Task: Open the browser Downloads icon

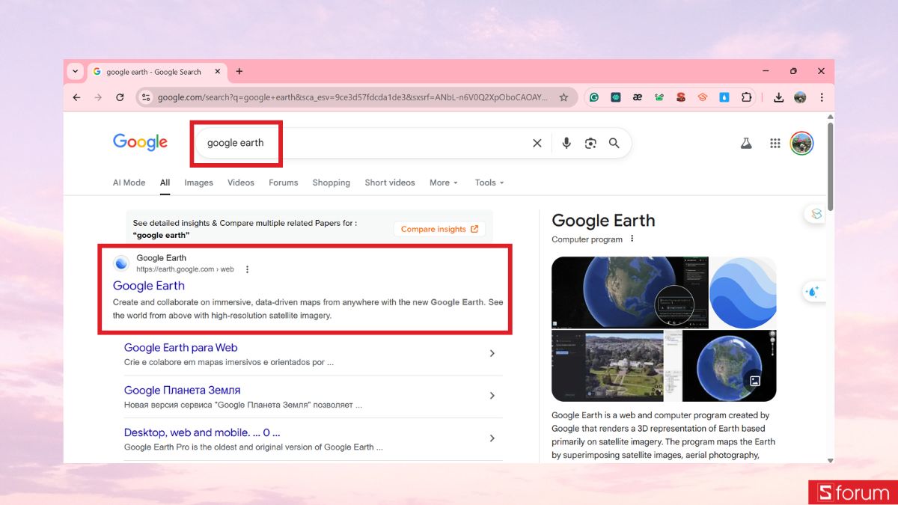Action: click(x=778, y=97)
